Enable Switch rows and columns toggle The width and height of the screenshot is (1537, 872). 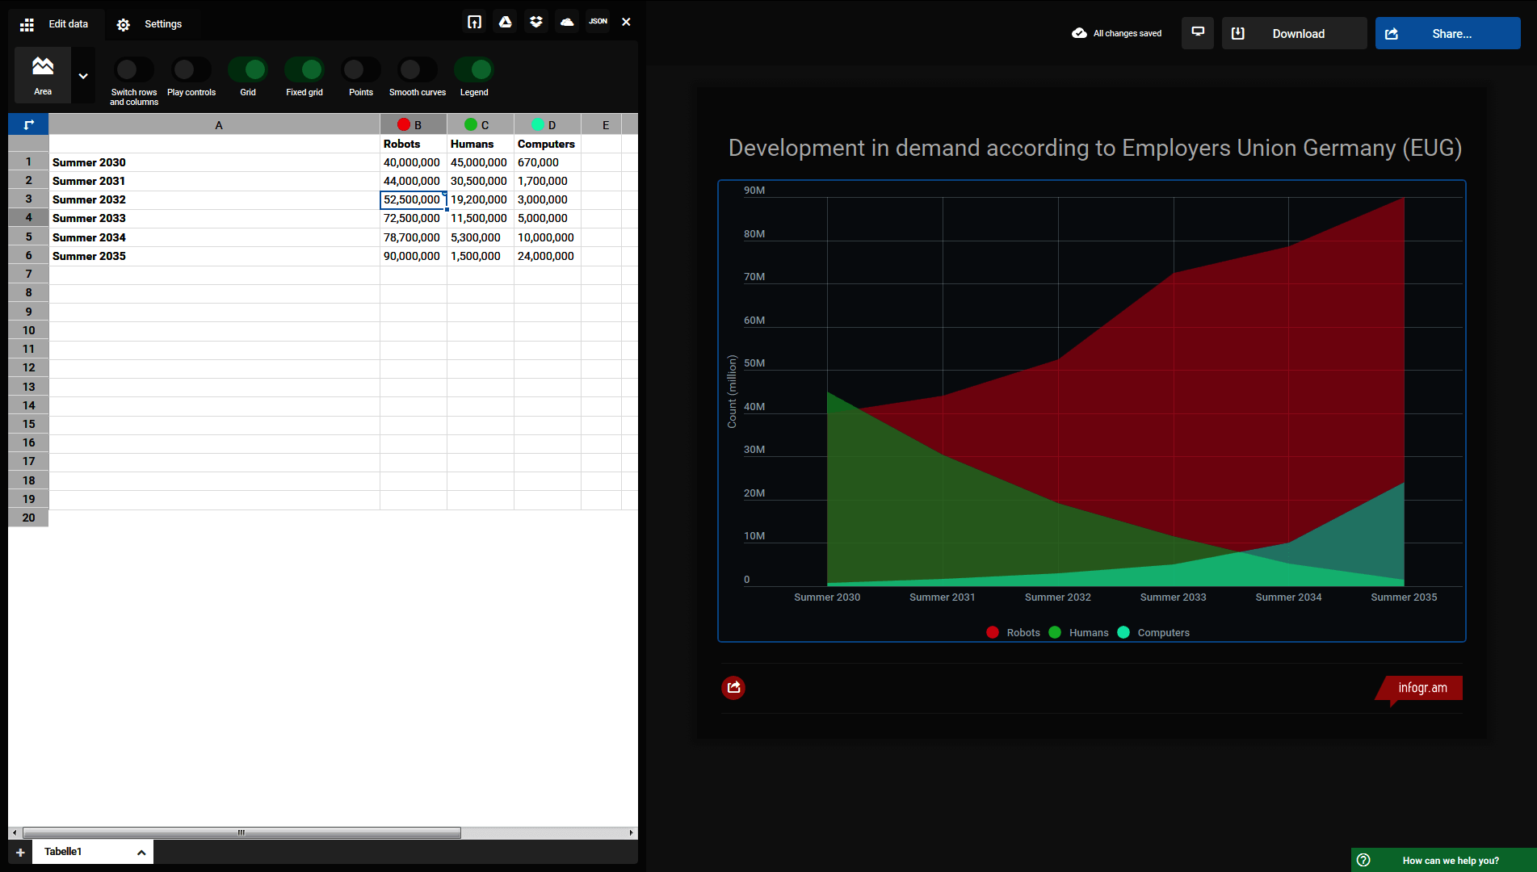click(133, 70)
